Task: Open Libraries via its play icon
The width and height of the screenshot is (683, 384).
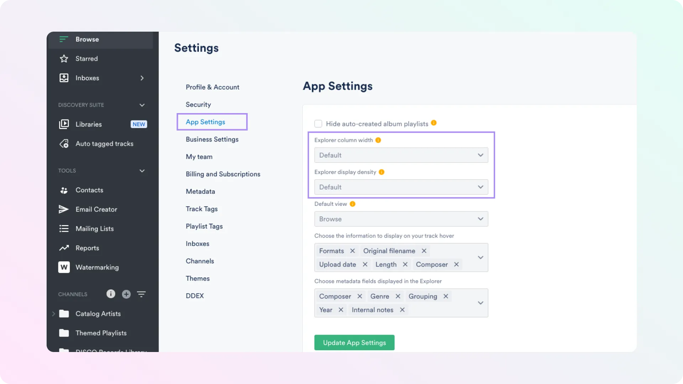Action: (x=64, y=124)
